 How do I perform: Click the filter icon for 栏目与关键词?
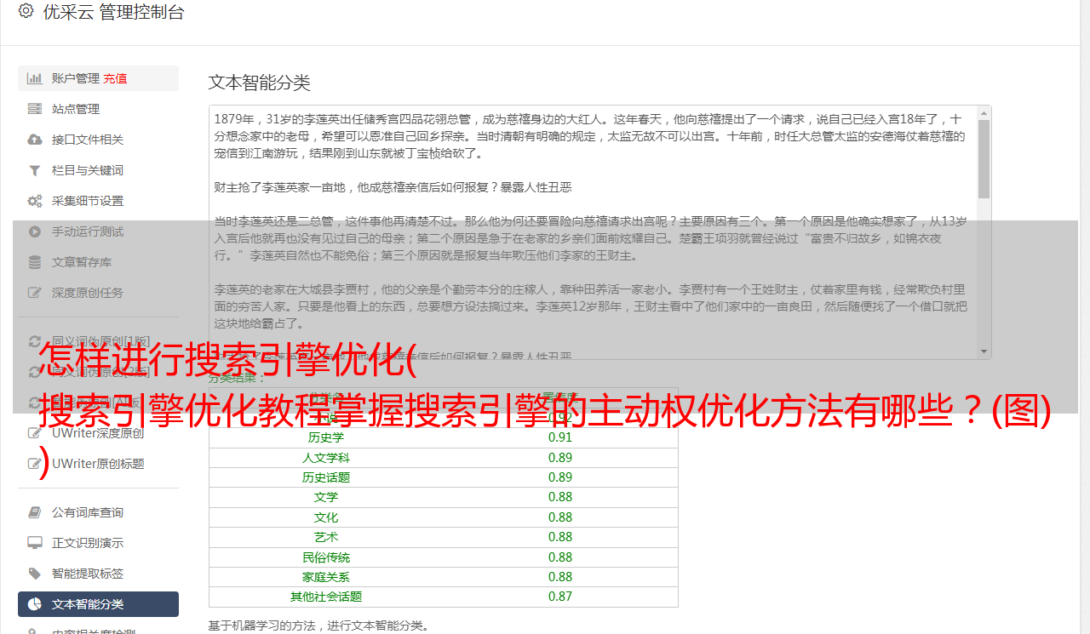point(35,170)
